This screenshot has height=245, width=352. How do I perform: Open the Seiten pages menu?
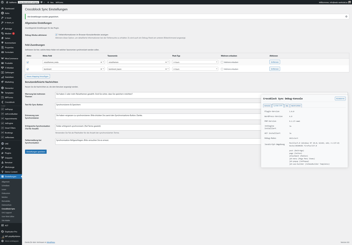point(11,38)
